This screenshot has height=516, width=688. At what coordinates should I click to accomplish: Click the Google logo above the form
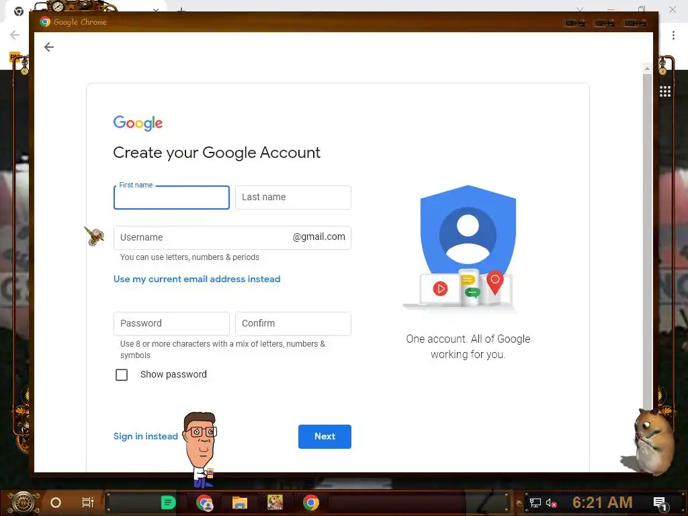click(138, 124)
